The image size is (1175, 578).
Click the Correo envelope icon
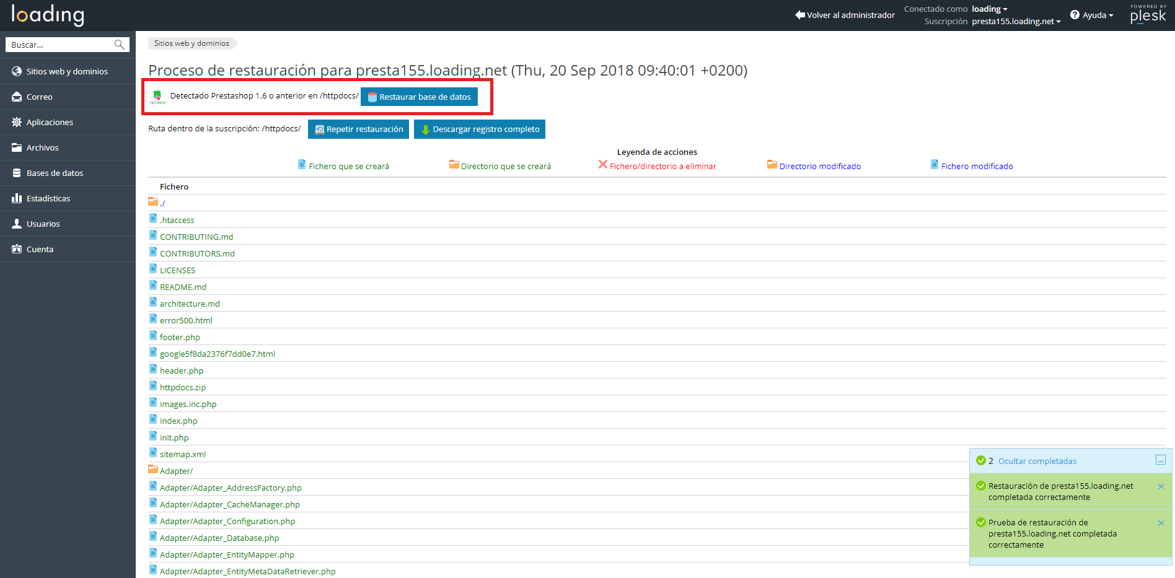click(x=17, y=97)
